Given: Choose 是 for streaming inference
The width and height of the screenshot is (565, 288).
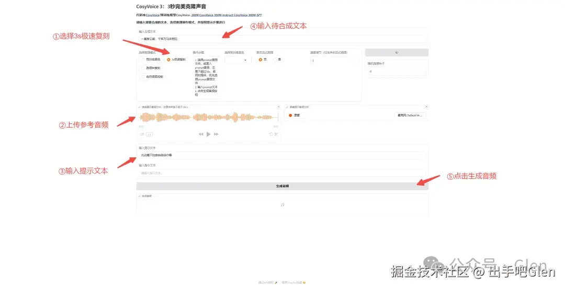Looking at the screenshot, I should [277, 60].
